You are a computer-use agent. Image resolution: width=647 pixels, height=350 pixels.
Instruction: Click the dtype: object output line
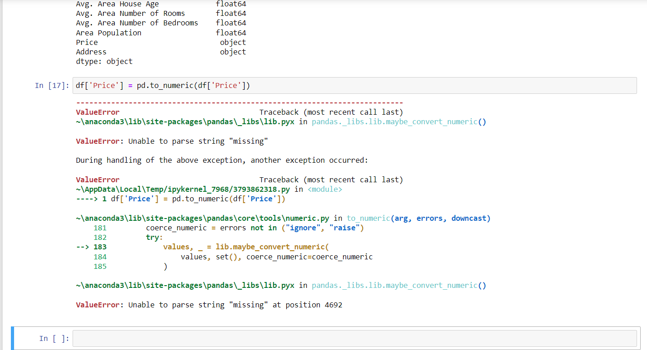click(104, 61)
